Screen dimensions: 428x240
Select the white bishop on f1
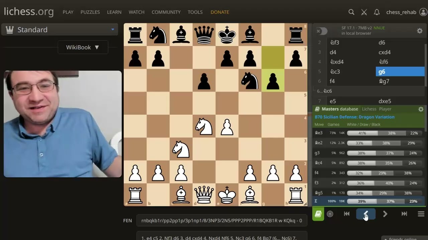click(x=250, y=195)
